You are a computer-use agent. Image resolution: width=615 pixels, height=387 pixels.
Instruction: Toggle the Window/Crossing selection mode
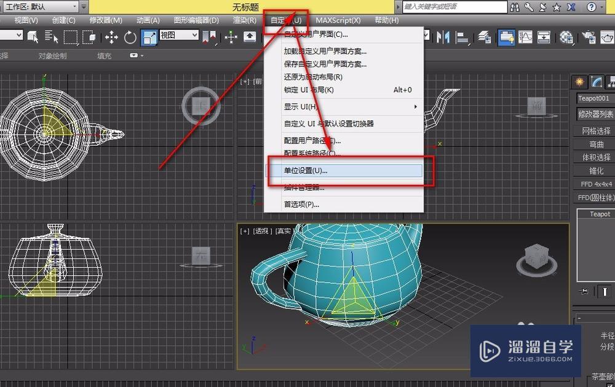point(89,37)
